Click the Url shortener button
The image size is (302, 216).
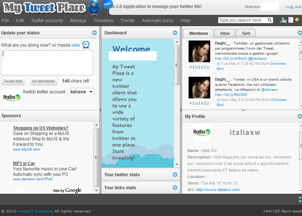point(43,81)
